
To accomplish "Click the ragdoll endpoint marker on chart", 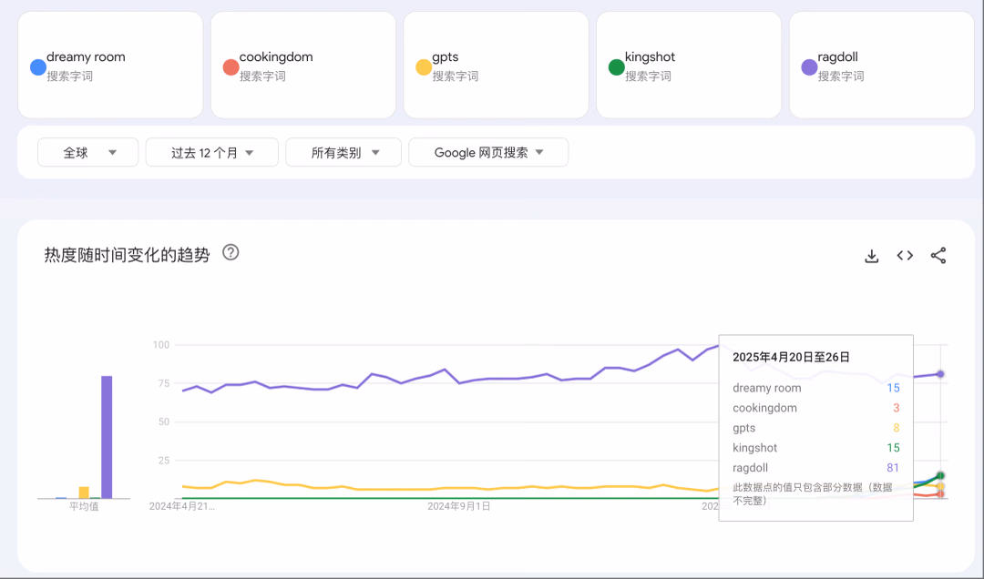I will [940, 374].
